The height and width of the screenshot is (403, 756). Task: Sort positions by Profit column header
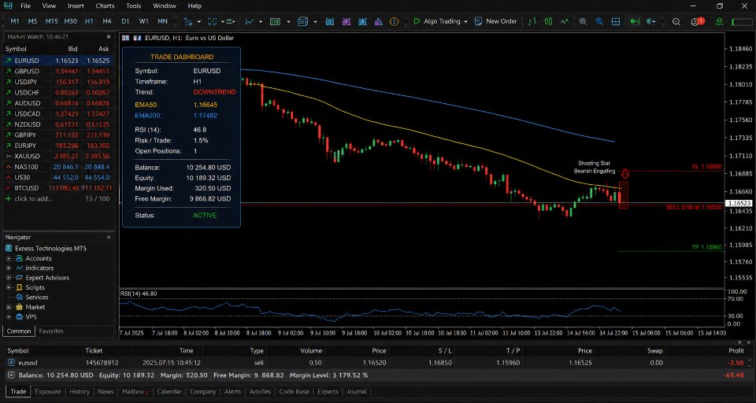coord(736,351)
